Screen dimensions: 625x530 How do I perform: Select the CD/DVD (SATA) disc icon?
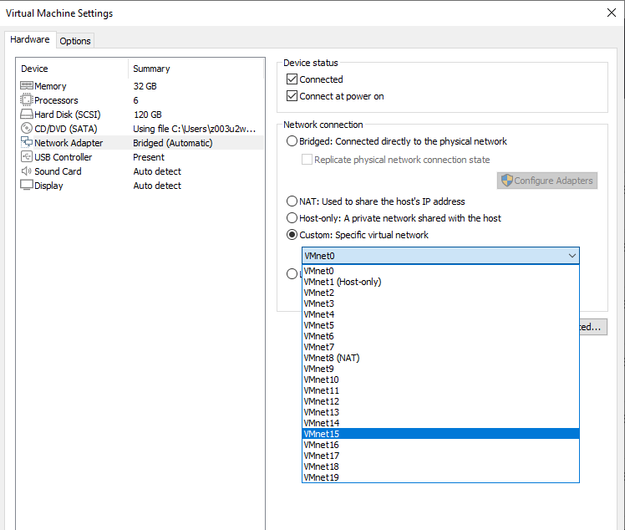26,129
